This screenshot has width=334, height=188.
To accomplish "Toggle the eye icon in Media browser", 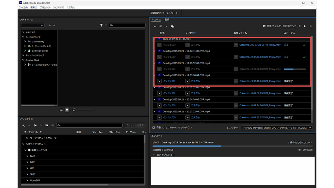I will (106, 25).
